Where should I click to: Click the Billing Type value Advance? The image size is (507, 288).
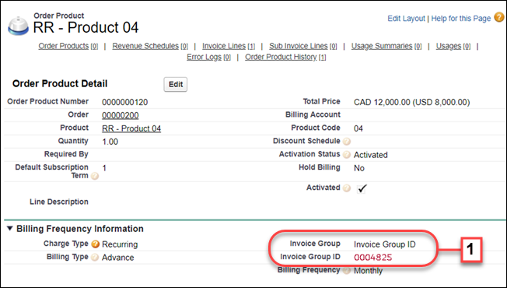[x=117, y=258]
